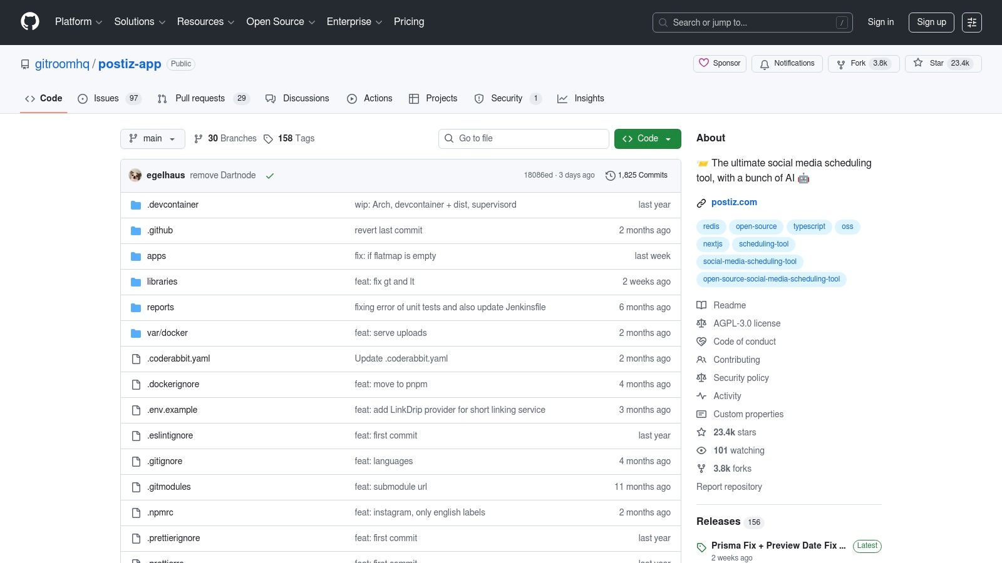The height and width of the screenshot is (563, 1002).
Task: Click Report repository
Action: (729, 487)
